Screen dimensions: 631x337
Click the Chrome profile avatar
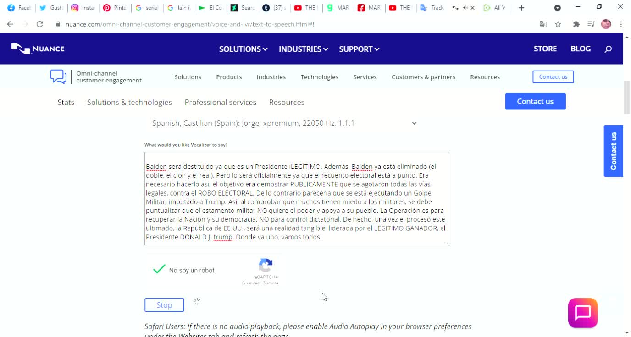coord(606,24)
